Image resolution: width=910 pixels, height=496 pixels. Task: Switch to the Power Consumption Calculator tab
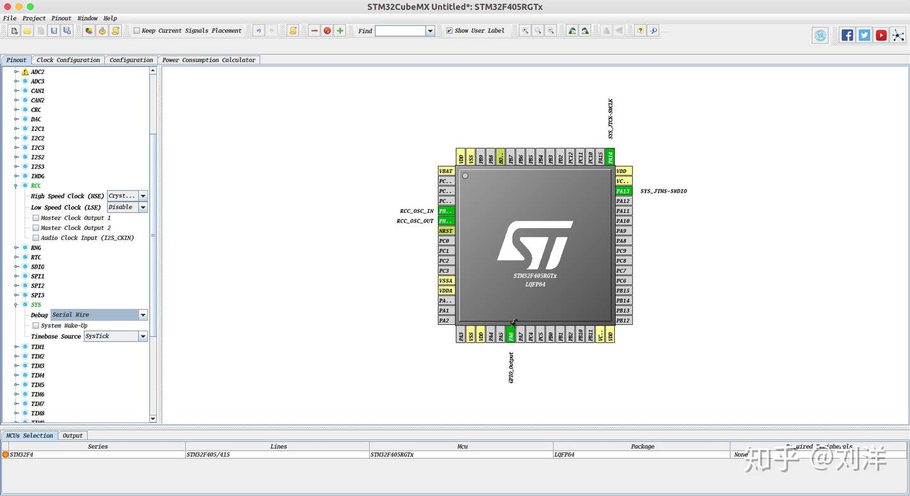pyautogui.click(x=209, y=60)
